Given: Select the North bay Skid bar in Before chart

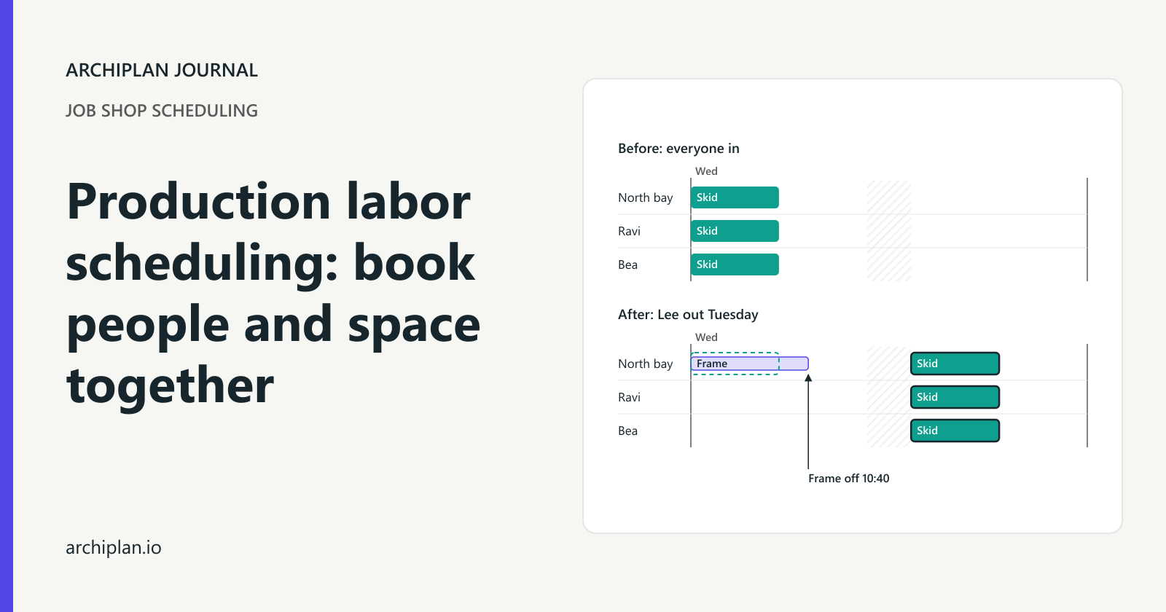Looking at the screenshot, I should [735, 197].
